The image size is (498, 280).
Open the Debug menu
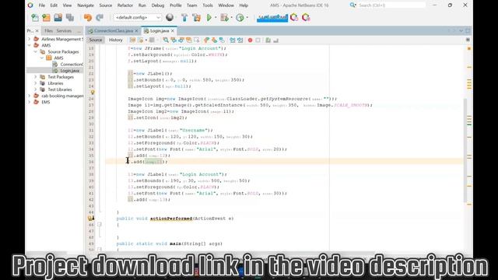click(158, 5)
